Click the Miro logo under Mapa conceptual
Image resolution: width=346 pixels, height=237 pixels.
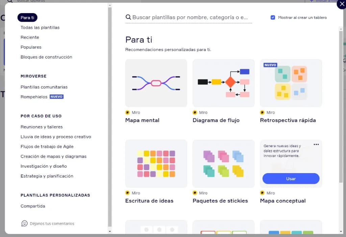coord(262,193)
